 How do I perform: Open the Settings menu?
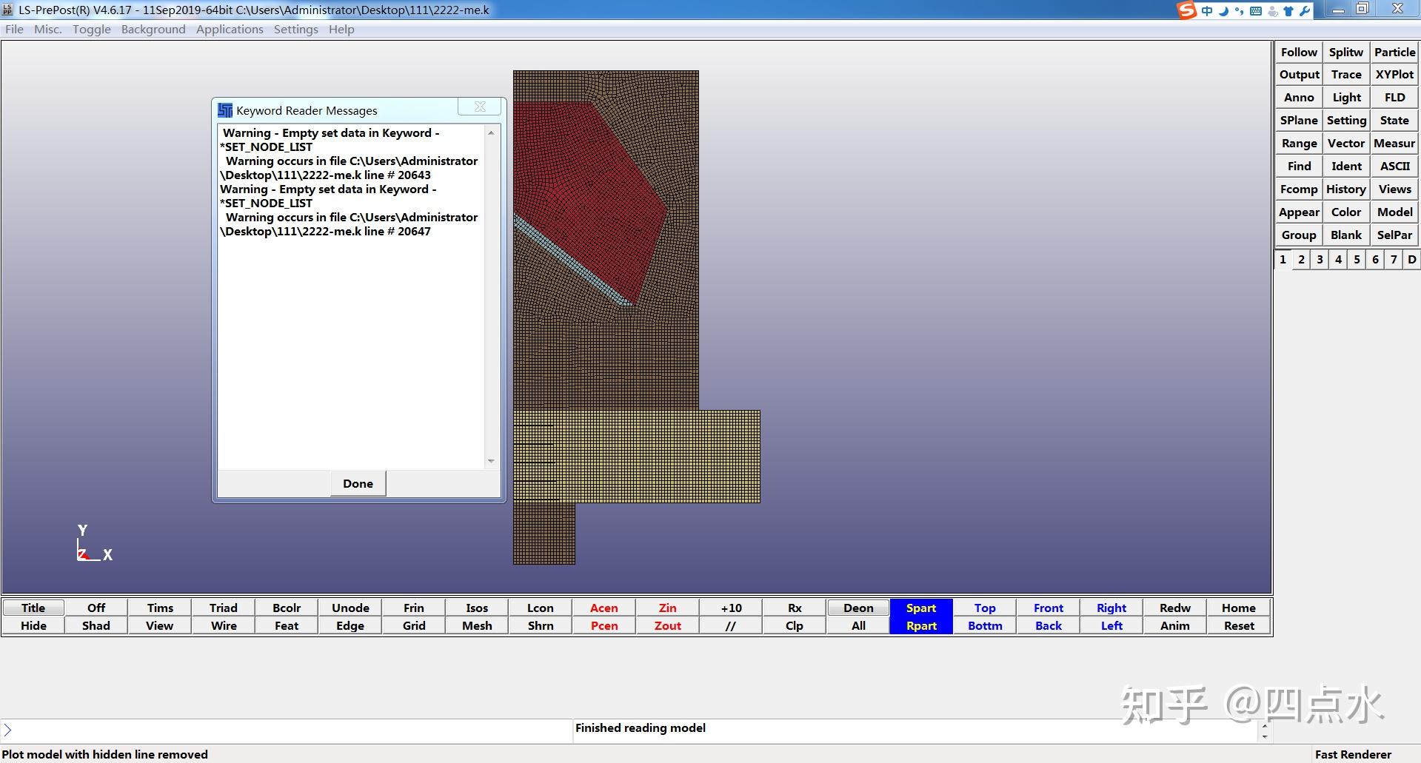pos(295,30)
